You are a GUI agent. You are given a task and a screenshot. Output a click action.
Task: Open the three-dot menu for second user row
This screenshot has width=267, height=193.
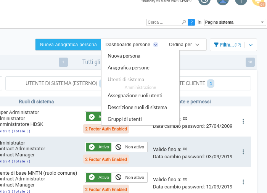243,152
